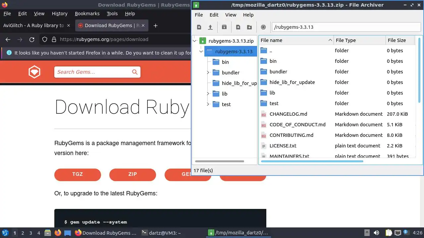This screenshot has height=238, width=424.
Task: Click horizontal scrollbar of file list
Action: tap(312, 161)
